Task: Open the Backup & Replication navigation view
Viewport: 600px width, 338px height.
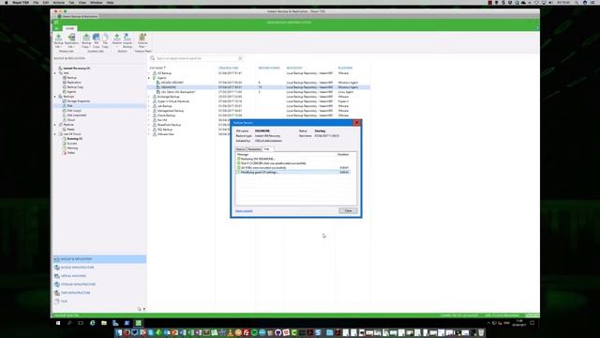Action: click(99, 259)
